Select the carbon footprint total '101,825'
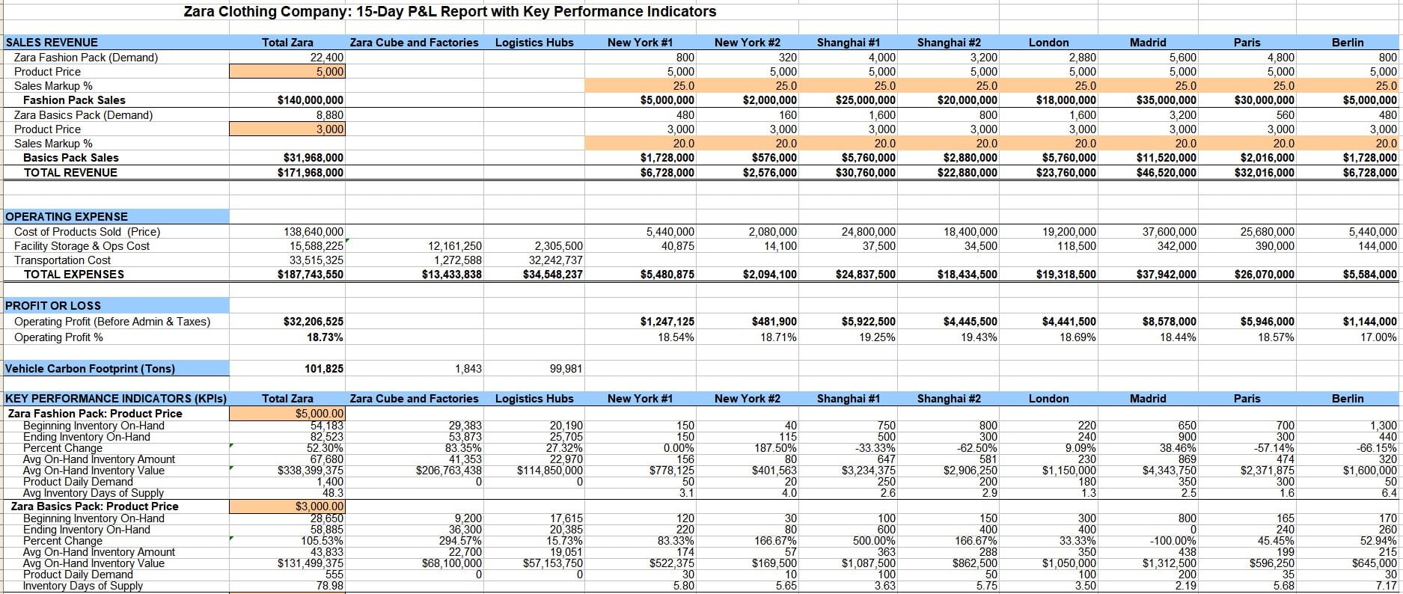1403x594 pixels. click(x=324, y=369)
